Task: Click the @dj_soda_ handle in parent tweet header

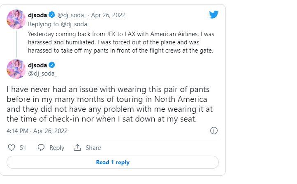Action: (x=72, y=15)
